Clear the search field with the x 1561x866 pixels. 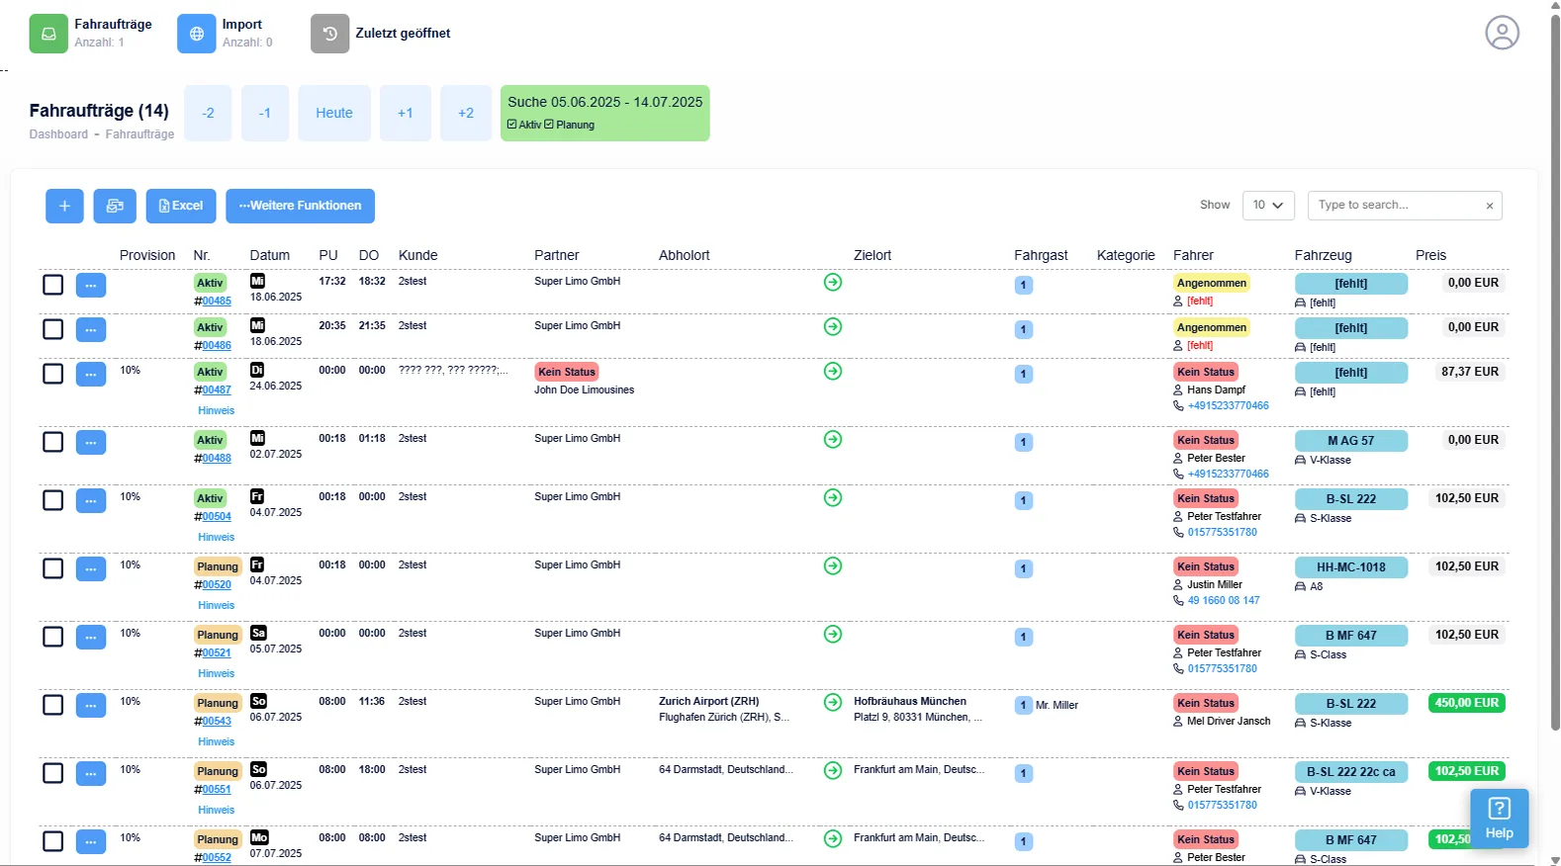pos(1489,206)
